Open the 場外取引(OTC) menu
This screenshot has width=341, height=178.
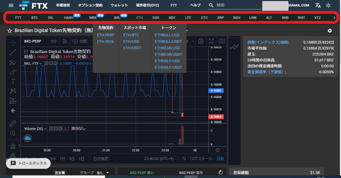147,5
